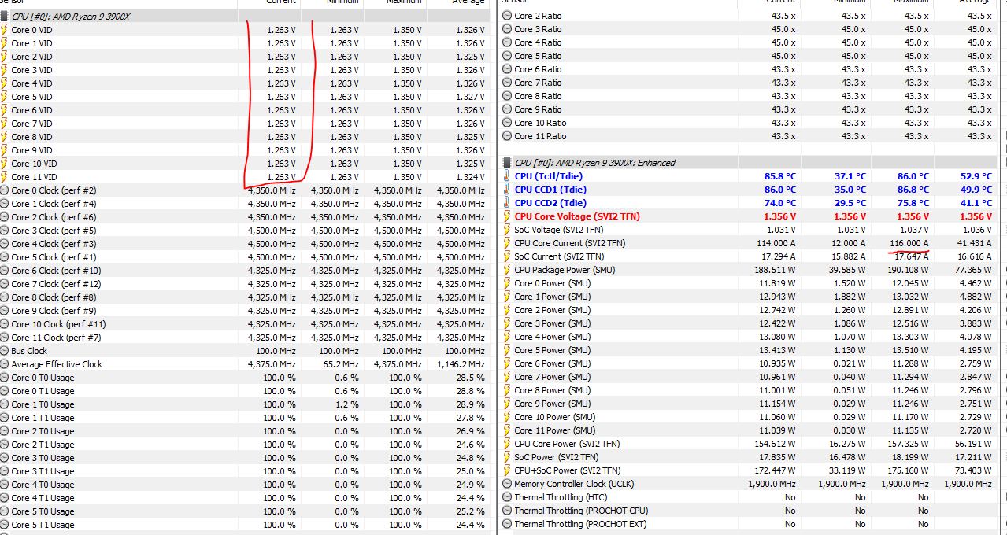Select the Core 8 Power (SMU) row label
The width and height of the screenshot is (1007, 535).
pyautogui.click(x=553, y=390)
